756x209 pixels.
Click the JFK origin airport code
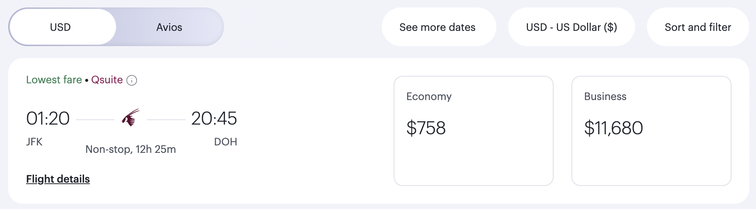[34, 142]
